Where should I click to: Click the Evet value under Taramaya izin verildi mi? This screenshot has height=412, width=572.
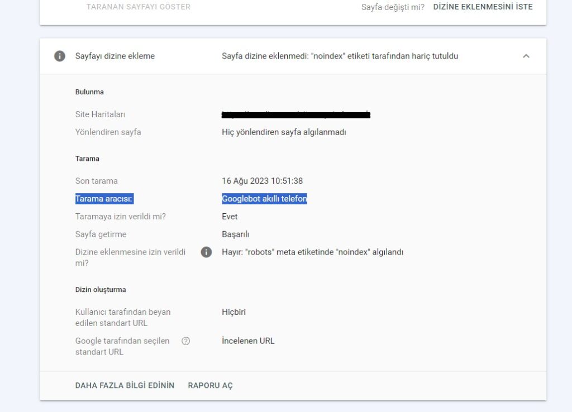coord(229,216)
